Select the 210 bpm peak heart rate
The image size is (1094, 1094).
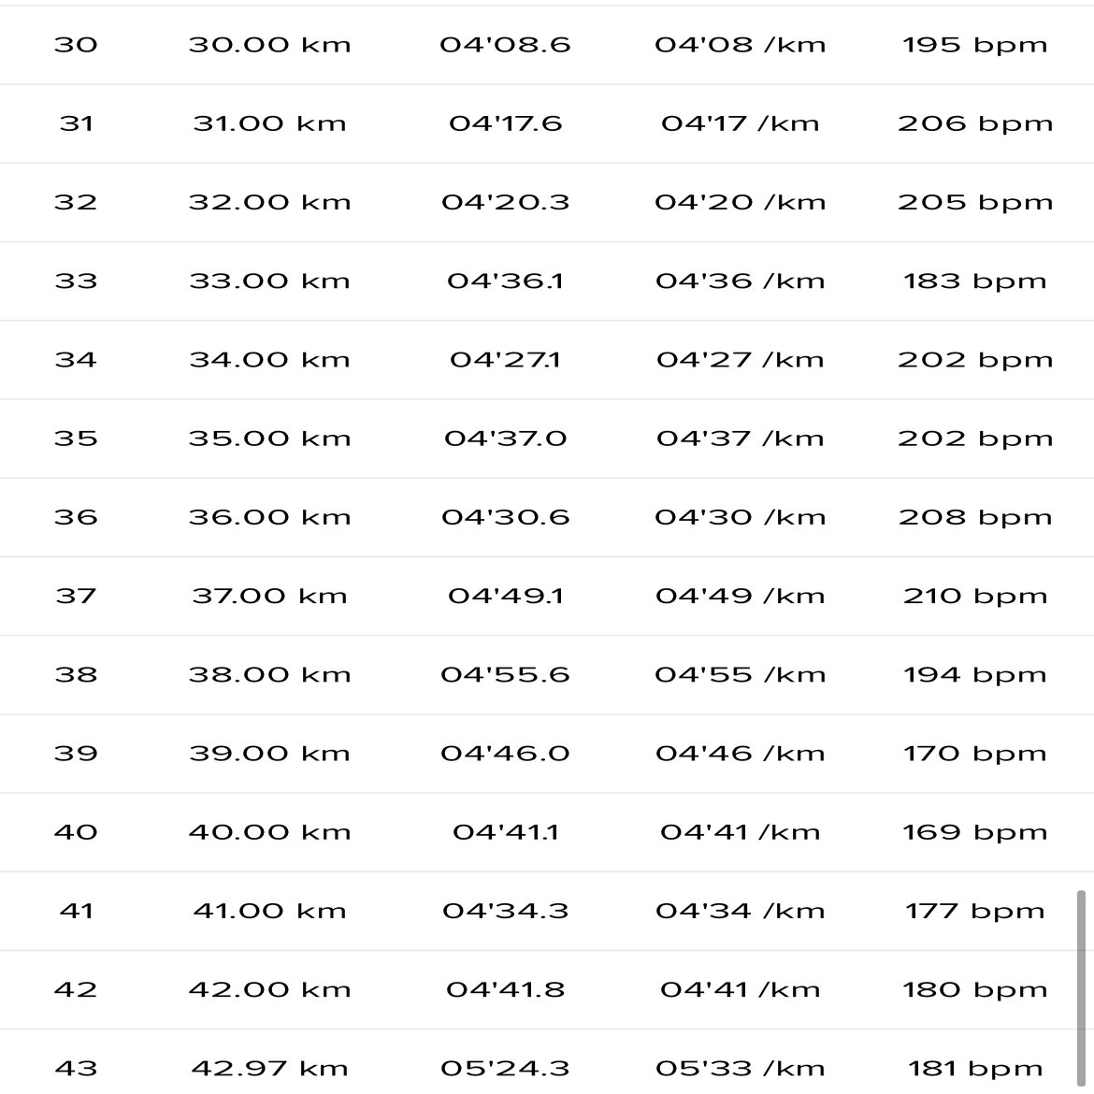pos(974,597)
